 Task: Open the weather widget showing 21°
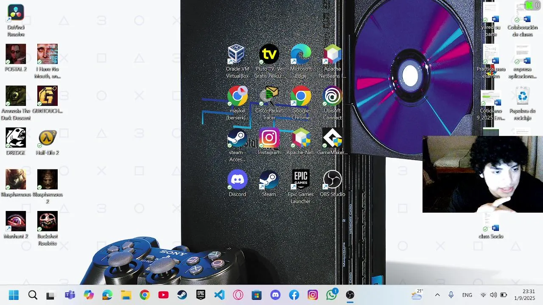tap(417, 295)
